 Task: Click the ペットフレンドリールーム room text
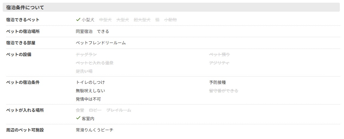click(101, 43)
